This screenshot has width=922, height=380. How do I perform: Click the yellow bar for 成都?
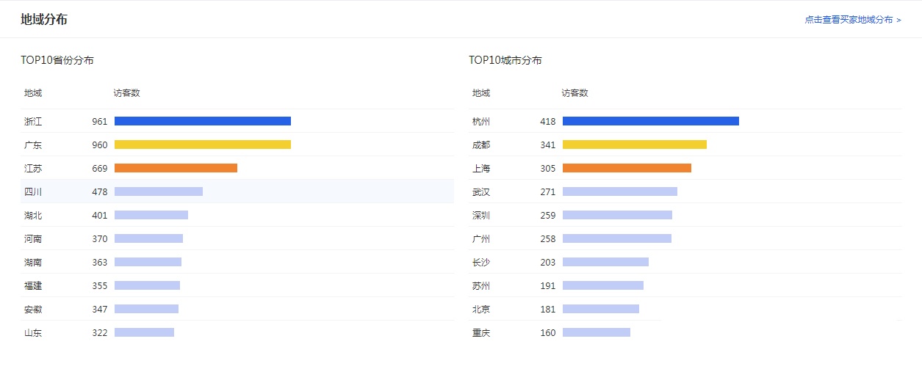635,145
